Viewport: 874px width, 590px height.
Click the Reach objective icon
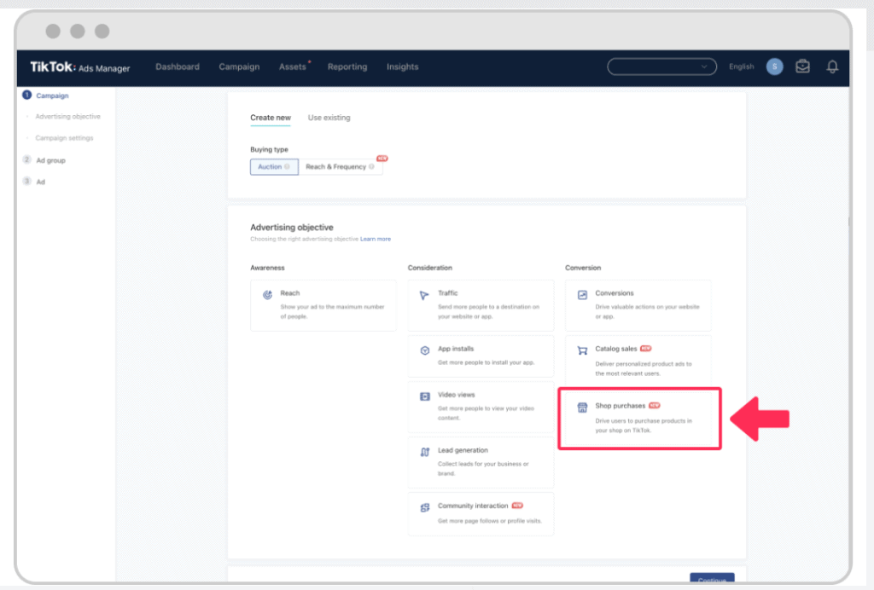pos(267,294)
